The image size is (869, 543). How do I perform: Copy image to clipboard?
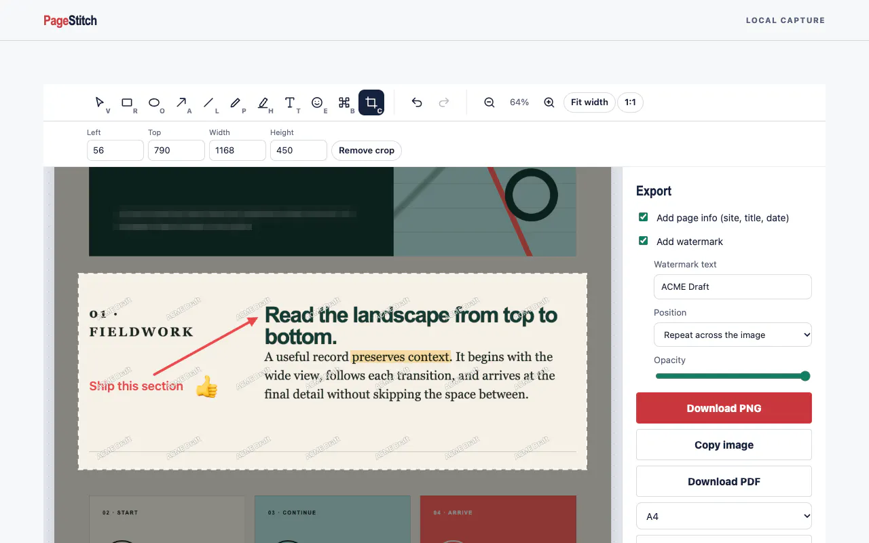724,445
